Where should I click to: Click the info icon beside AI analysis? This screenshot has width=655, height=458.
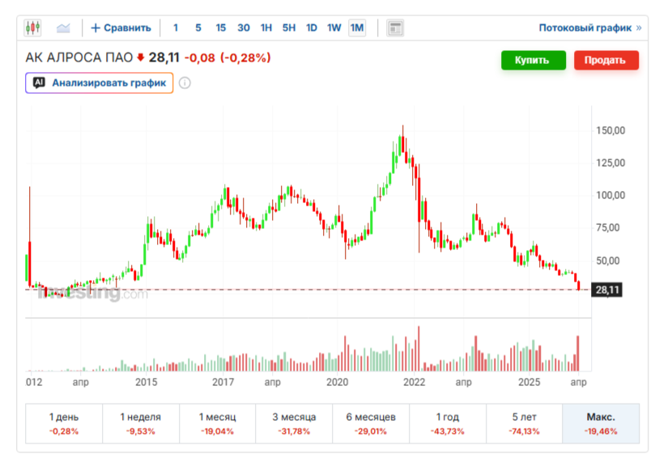pyautogui.click(x=185, y=83)
